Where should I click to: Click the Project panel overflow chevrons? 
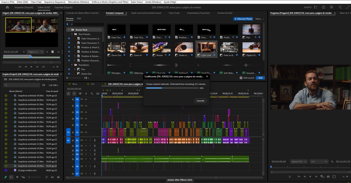tap(61, 74)
